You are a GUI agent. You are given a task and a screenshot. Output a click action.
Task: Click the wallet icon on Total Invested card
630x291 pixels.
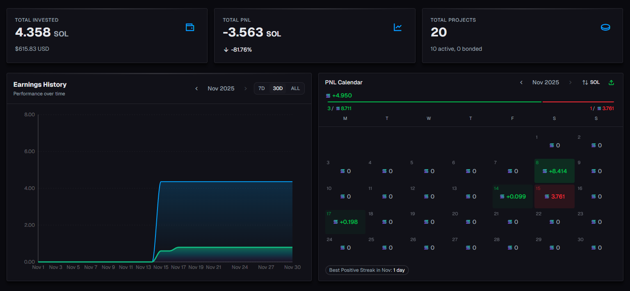[x=190, y=27]
